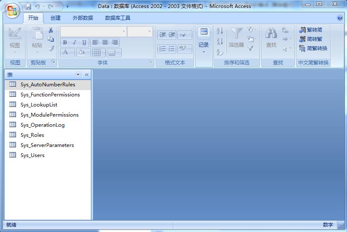Open the 数据库工具 ribbon tab
The image size is (347, 232).
(117, 18)
